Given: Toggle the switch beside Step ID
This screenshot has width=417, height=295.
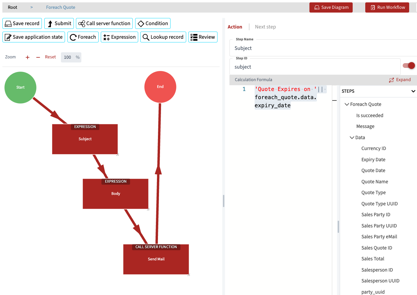Looking at the screenshot, I should [x=409, y=66].
